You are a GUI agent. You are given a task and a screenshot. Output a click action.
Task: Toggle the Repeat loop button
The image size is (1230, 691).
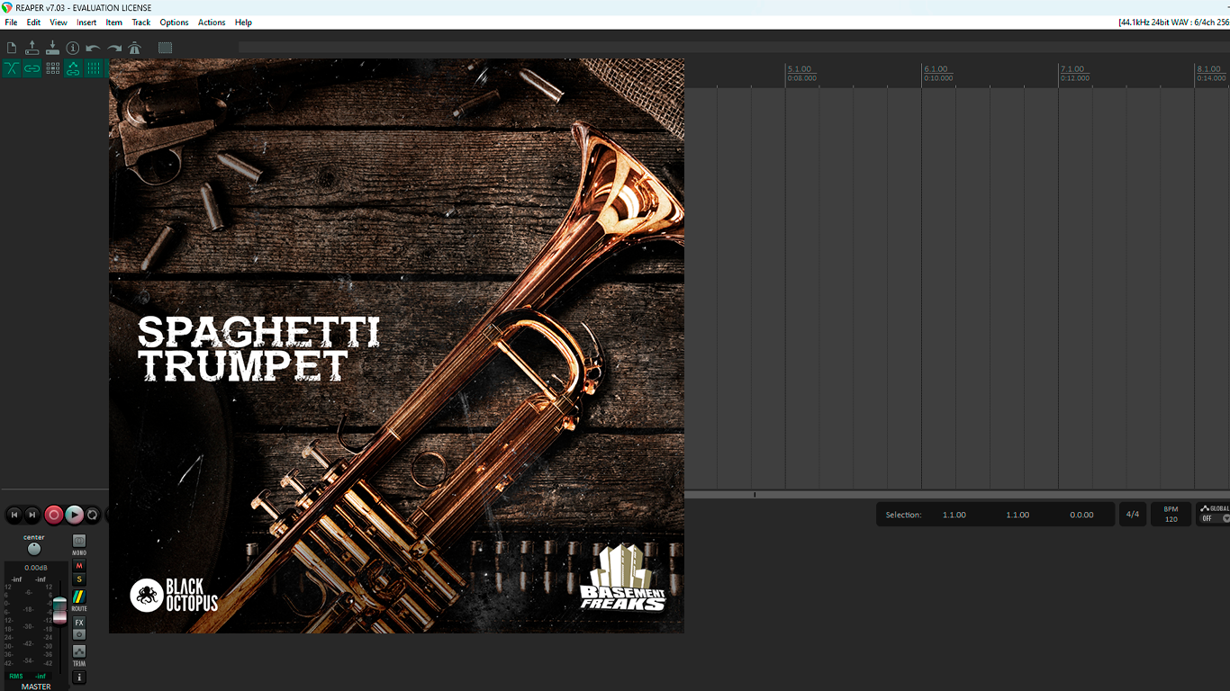(x=93, y=515)
